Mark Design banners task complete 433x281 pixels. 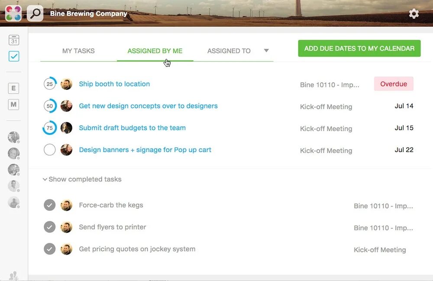point(50,150)
